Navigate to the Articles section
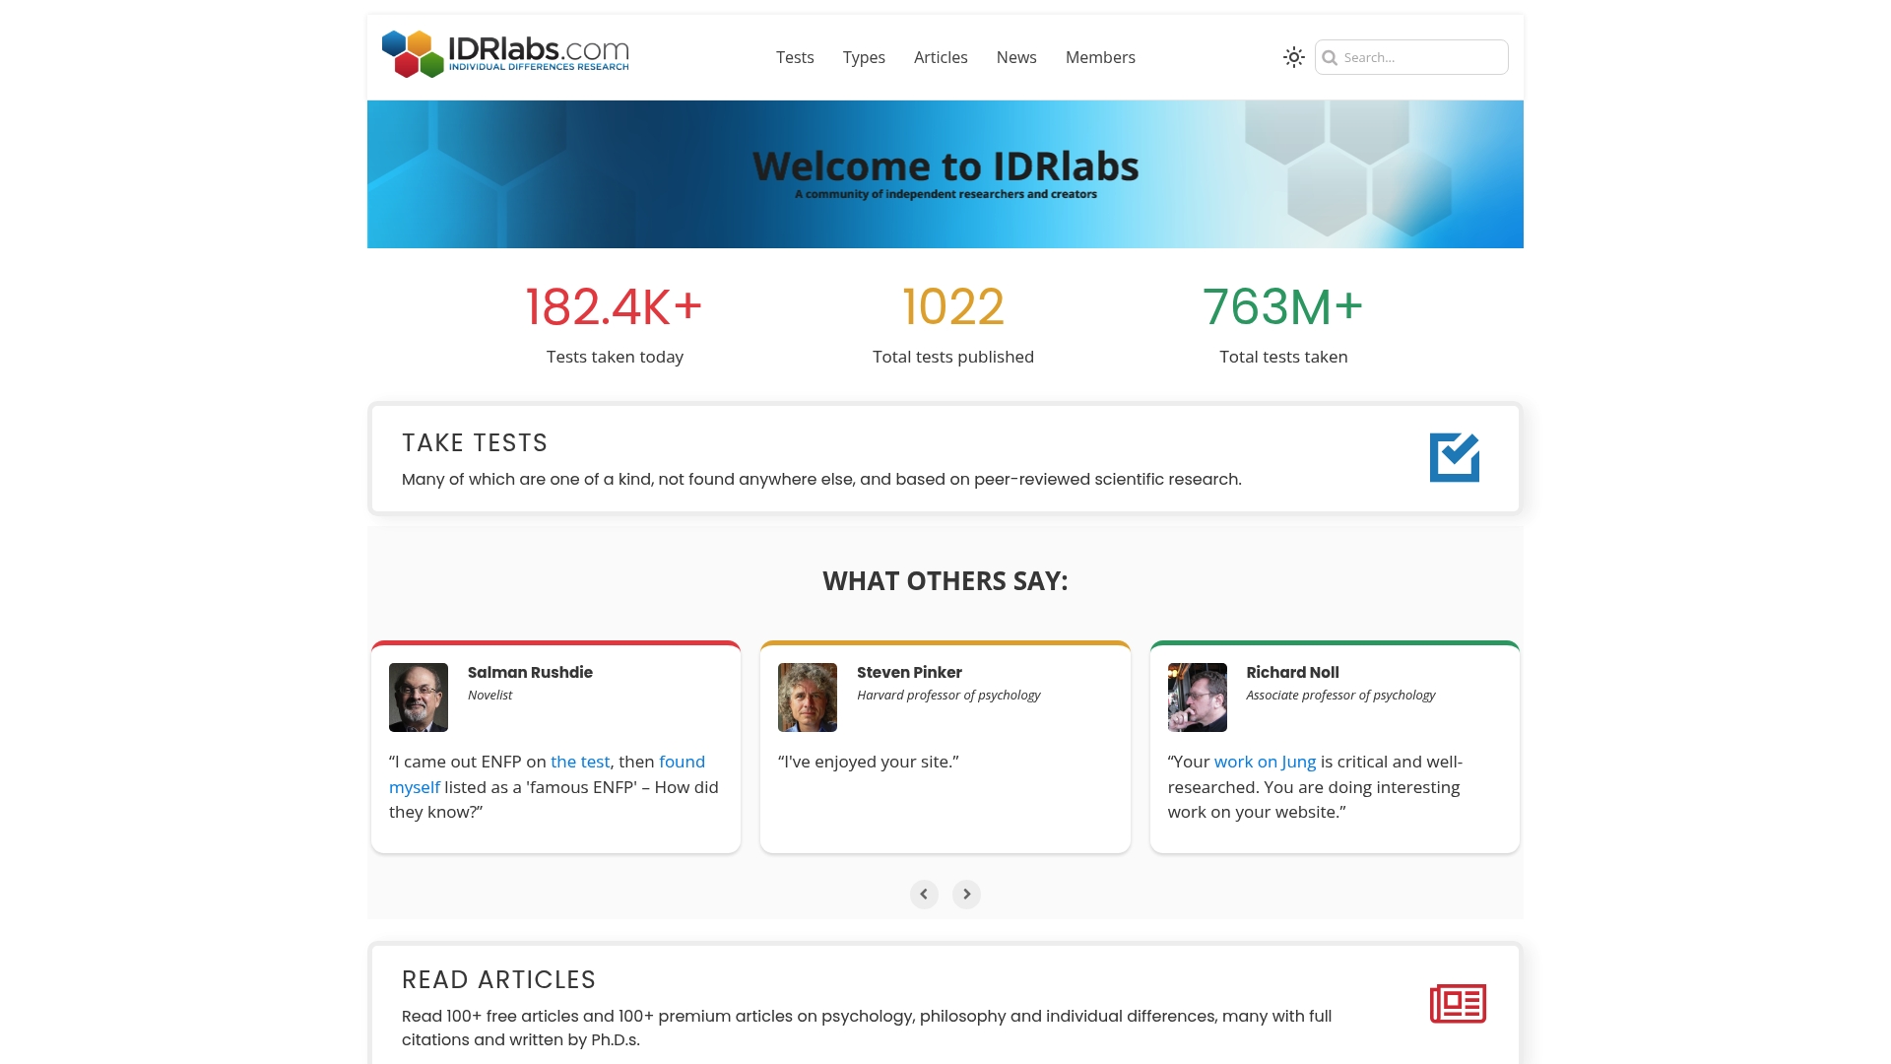 click(x=941, y=57)
